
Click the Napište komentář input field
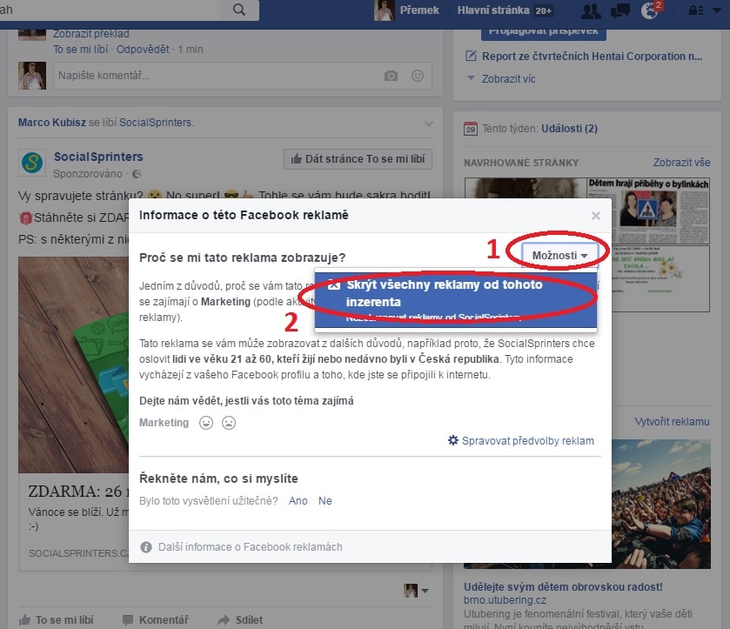243,76
